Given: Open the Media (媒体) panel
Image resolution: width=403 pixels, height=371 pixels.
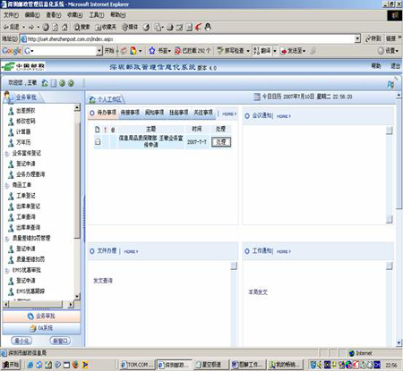Looking at the screenshot, I should [x=130, y=27].
